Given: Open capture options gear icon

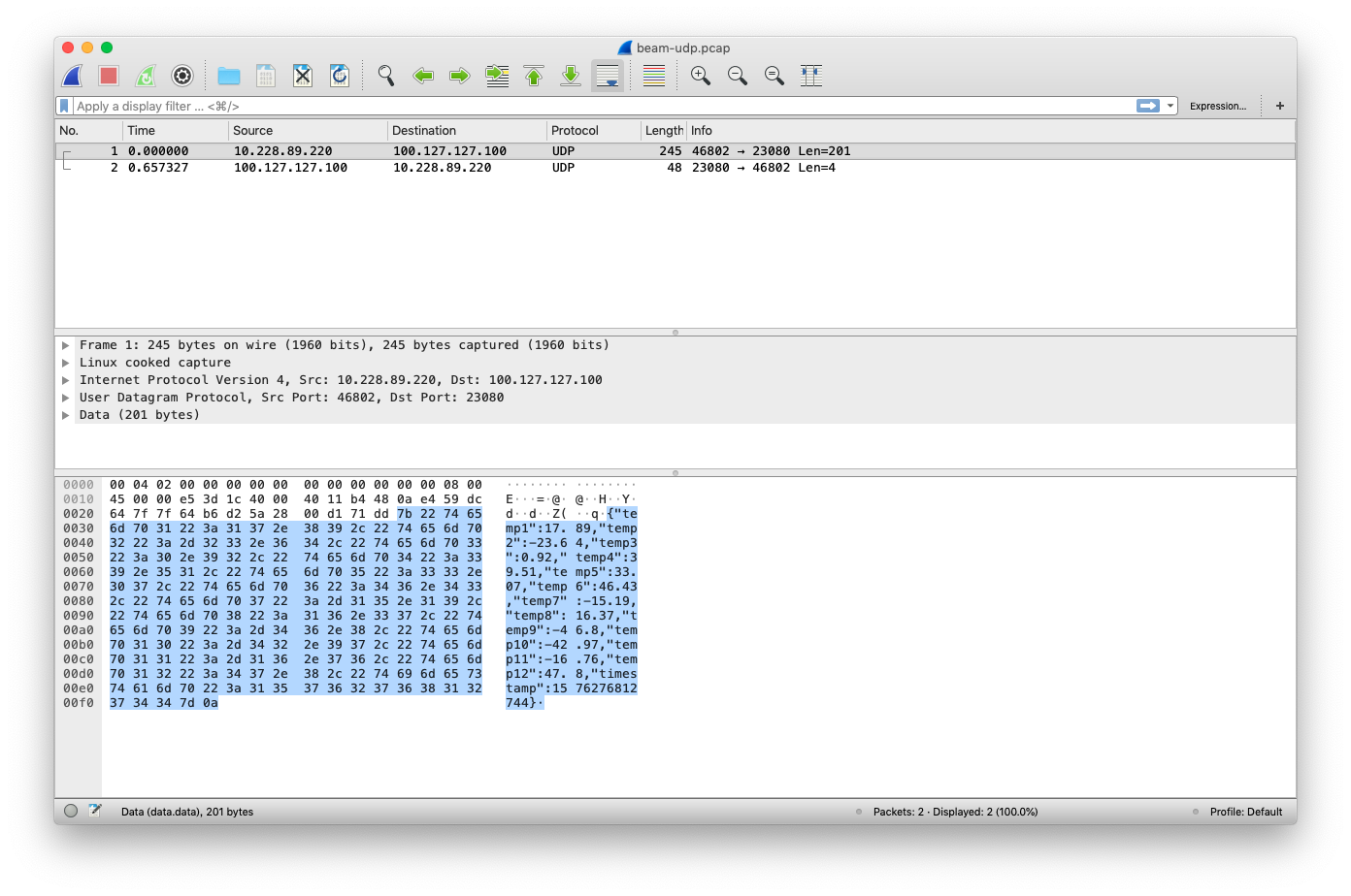Looking at the screenshot, I should 182,76.
